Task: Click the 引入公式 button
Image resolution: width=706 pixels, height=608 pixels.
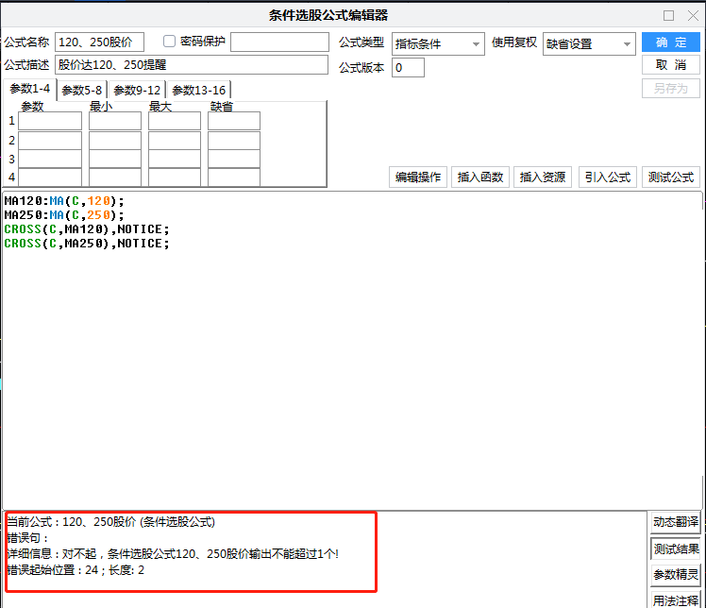Action: point(607,177)
